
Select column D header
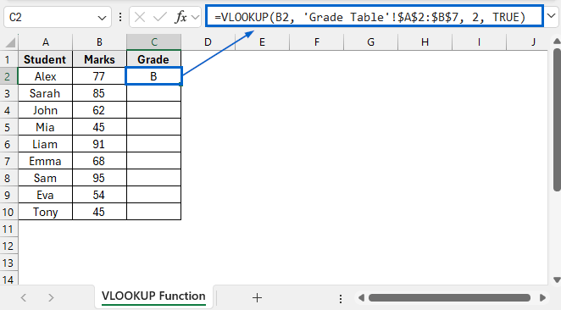[208, 42]
